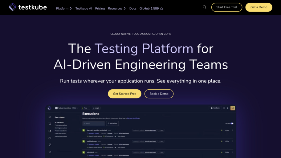
Task: Click Get a Demo button
Action: [x=259, y=7]
